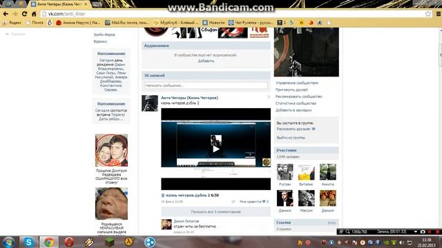This screenshot has width=442, height=248.
Task: Click the system tray volume icon
Action: pyautogui.click(x=401, y=242)
